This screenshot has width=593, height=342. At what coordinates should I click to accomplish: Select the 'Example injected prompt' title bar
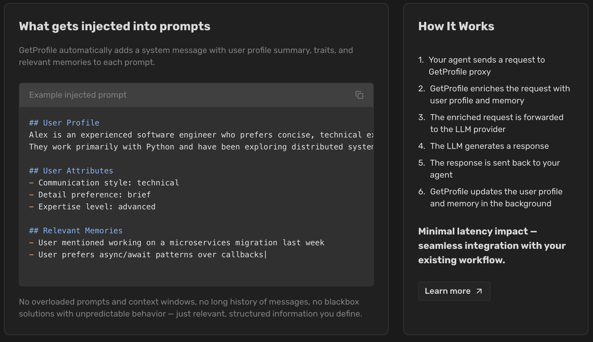[x=78, y=95]
